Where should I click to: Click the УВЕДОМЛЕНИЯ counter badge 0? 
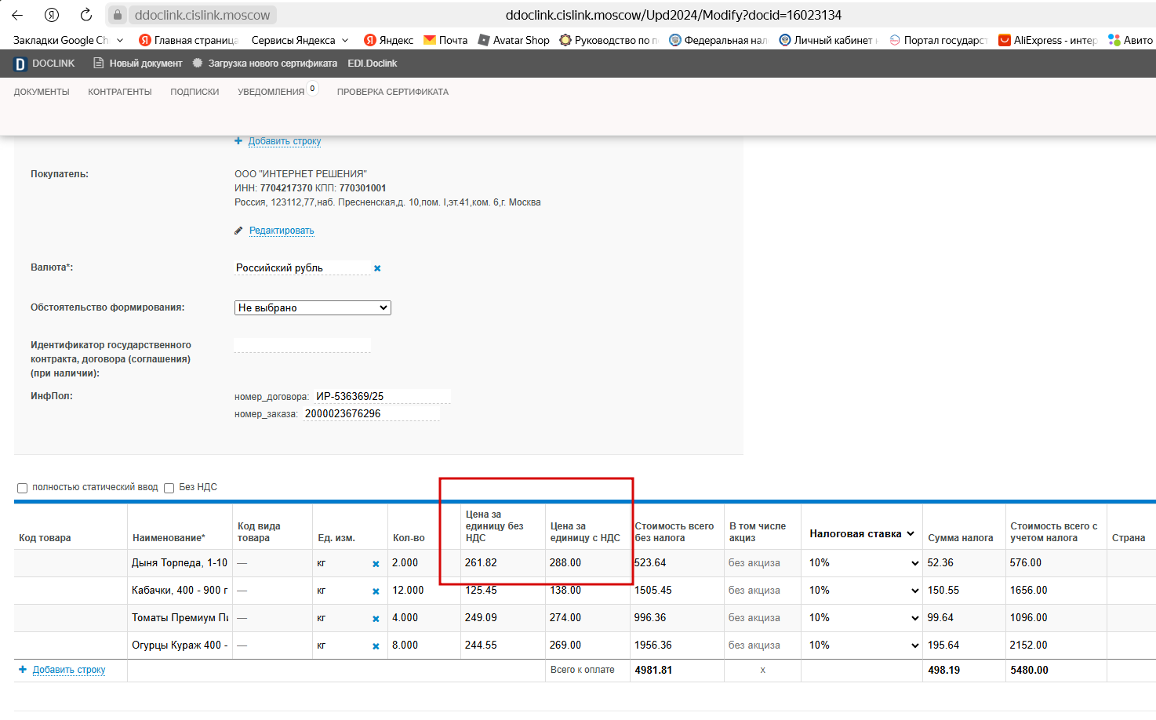pyautogui.click(x=312, y=89)
